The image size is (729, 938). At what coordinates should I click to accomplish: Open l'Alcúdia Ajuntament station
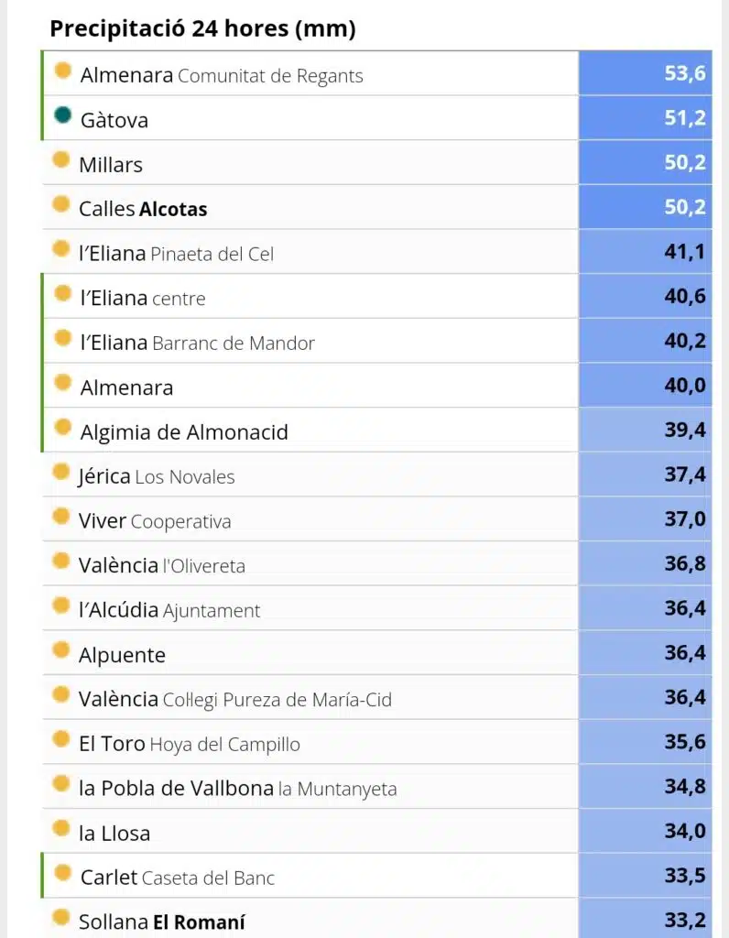coord(169,610)
